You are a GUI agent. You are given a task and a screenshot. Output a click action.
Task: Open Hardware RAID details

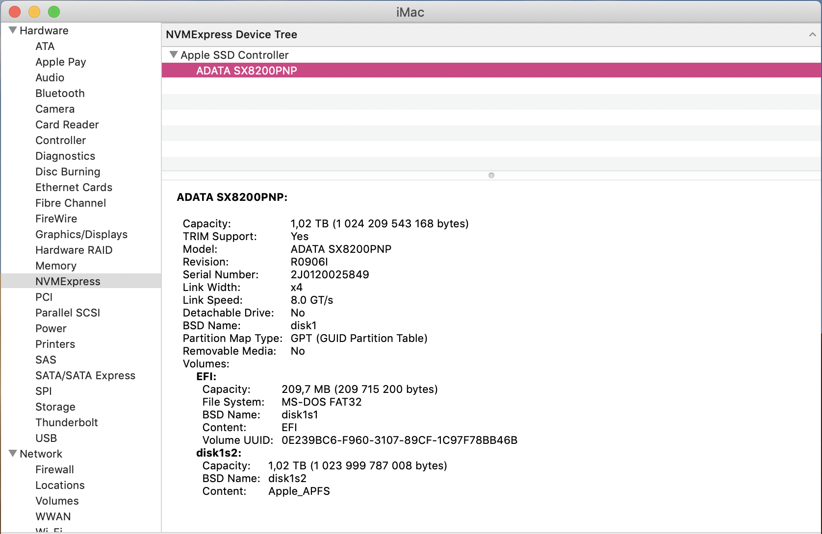pos(74,250)
